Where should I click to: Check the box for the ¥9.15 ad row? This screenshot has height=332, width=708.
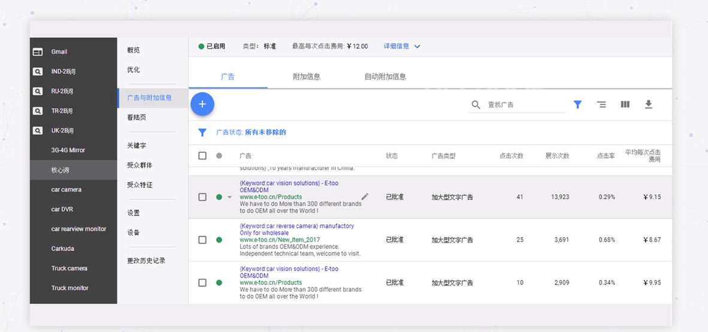pyautogui.click(x=202, y=197)
